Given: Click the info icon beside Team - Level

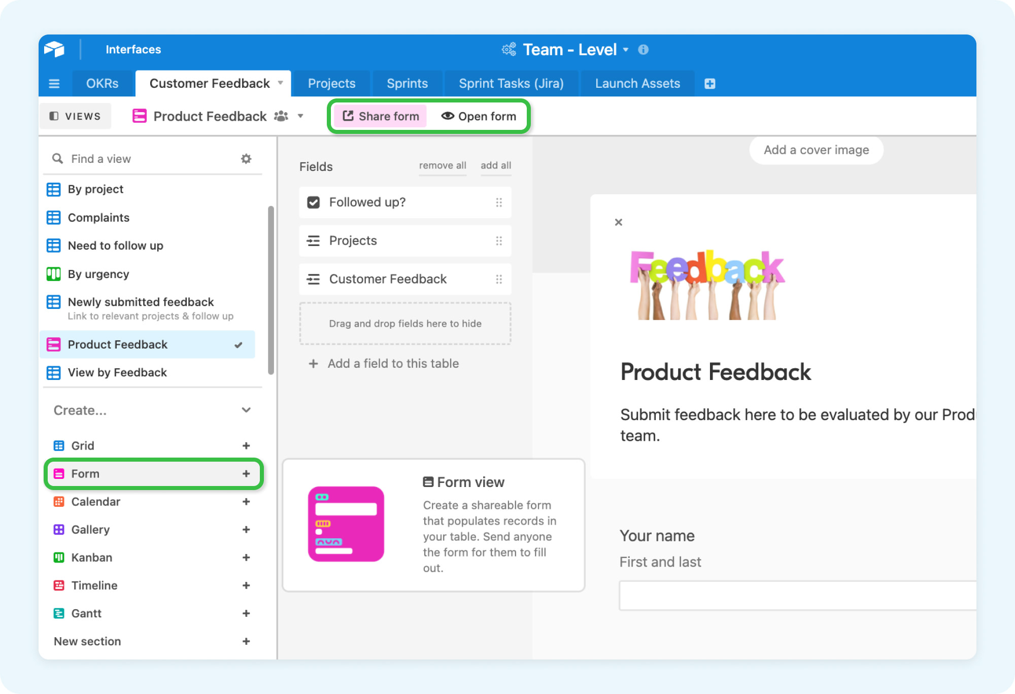Looking at the screenshot, I should (644, 49).
